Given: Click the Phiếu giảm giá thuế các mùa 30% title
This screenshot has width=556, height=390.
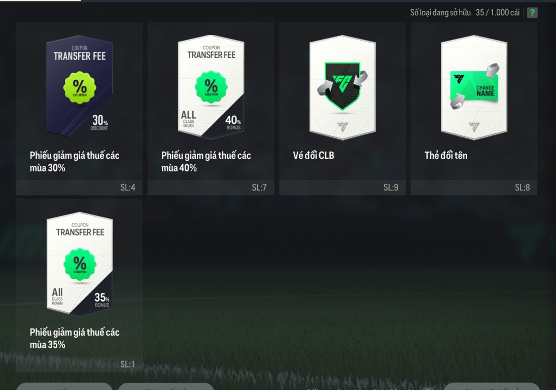Looking at the screenshot, I should tap(75, 161).
